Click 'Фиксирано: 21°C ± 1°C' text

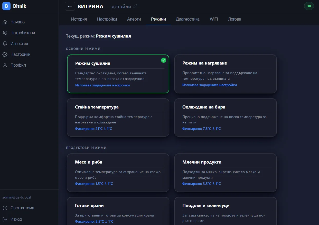pos(93,129)
